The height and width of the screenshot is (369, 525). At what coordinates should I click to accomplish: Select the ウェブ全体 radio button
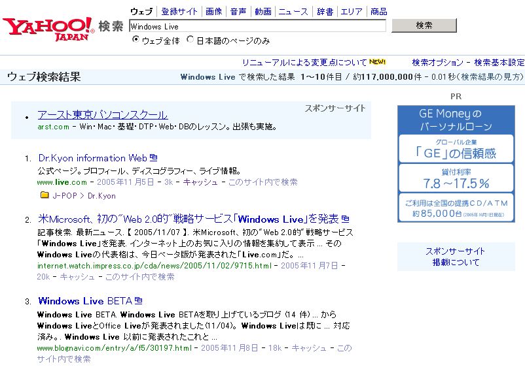tap(136, 39)
